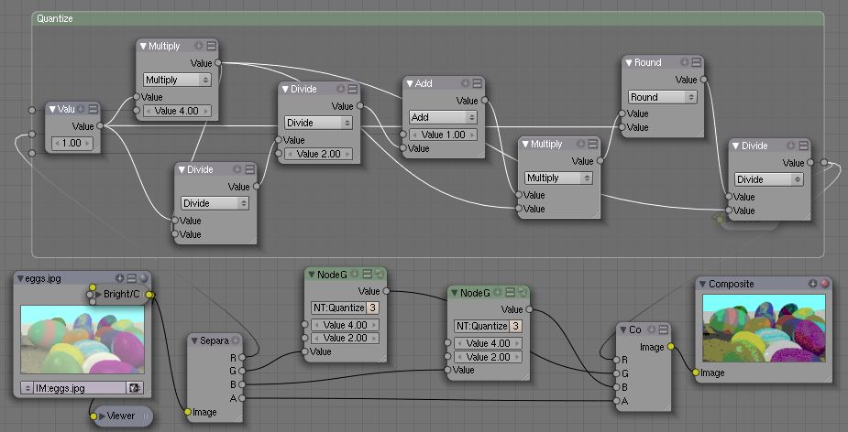Viewport: 848px width, 432px height.
Task: Click the A input socket on the Co node
Action: [x=617, y=401]
